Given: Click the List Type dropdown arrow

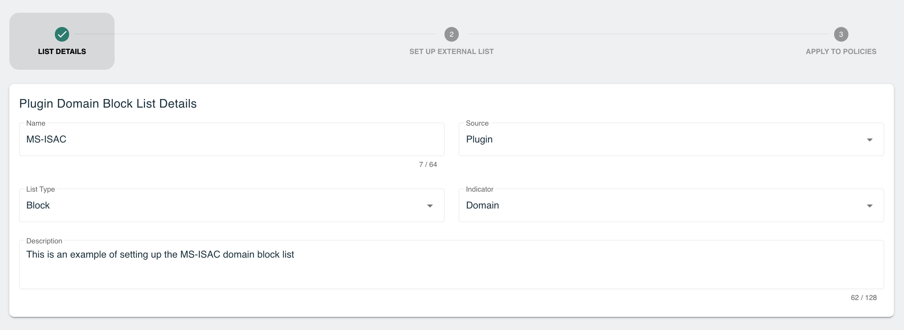Looking at the screenshot, I should pos(430,206).
